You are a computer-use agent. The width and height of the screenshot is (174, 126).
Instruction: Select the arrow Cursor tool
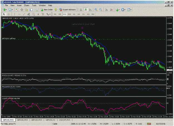(x=4, y=14)
